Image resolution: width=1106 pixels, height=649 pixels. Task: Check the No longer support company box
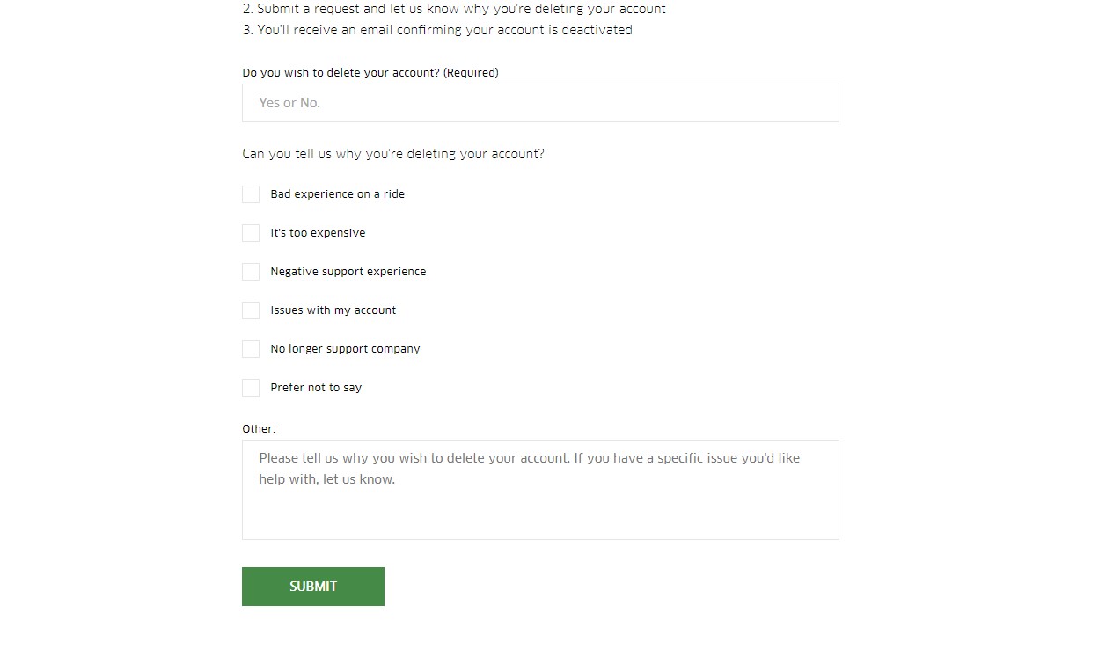pyautogui.click(x=251, y=349)
